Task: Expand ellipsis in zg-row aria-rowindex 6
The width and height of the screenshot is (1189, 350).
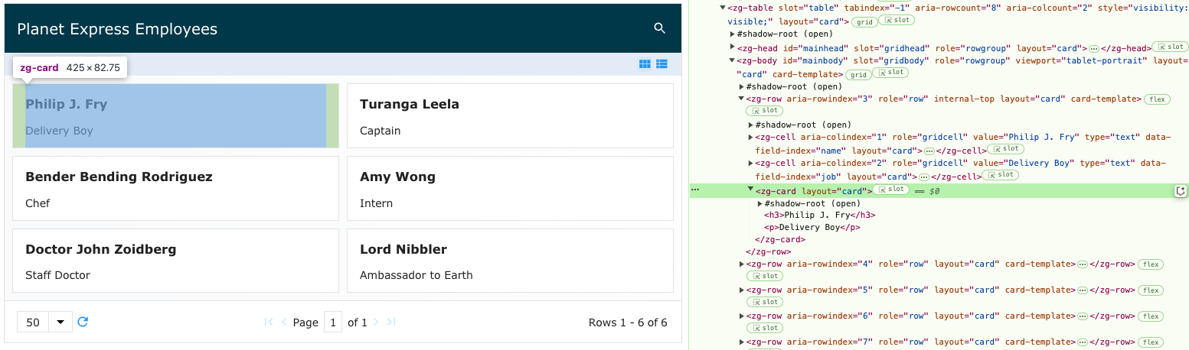Action: [x=1082, y=316]
